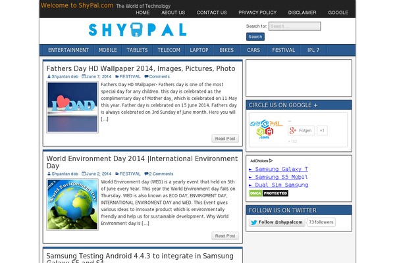Screen dimensions: 395x263
Task: Click the World Environment Day globe thumbnail
Action: coord(72,204)
